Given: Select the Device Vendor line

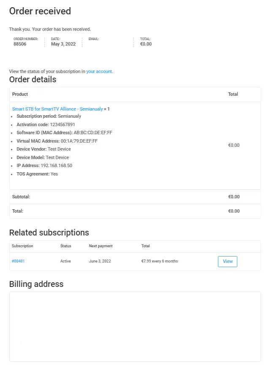Looking at the screenshot, I should point(43,149).
